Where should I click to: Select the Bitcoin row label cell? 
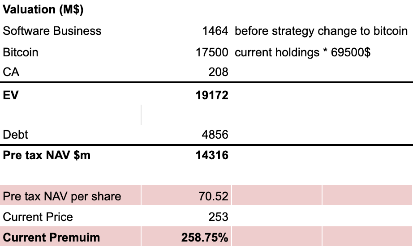pyautogui.click(x=21, y=52)
